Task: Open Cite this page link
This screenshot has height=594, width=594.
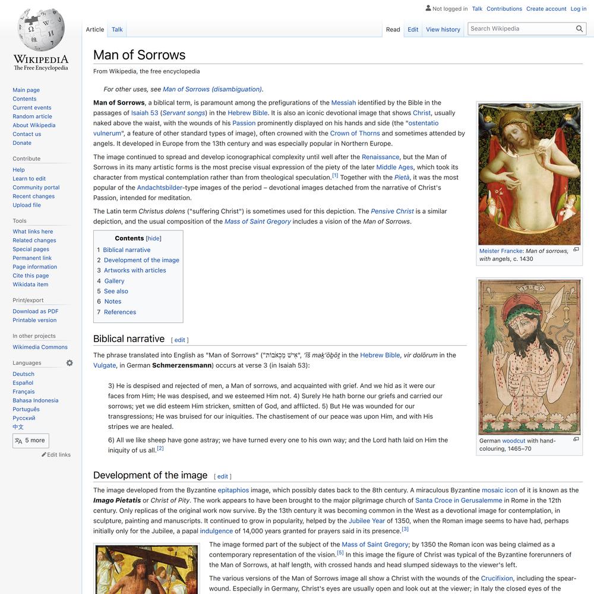Action: (31, 276)
